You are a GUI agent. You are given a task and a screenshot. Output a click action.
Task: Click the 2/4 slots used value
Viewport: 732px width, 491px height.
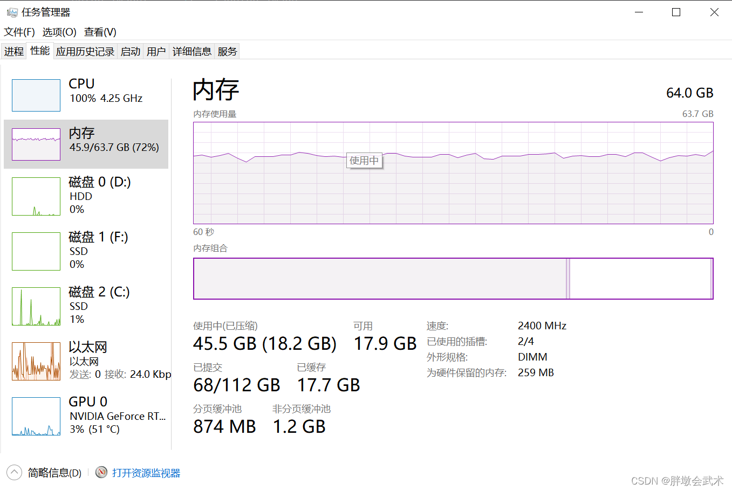pos(526,341)
